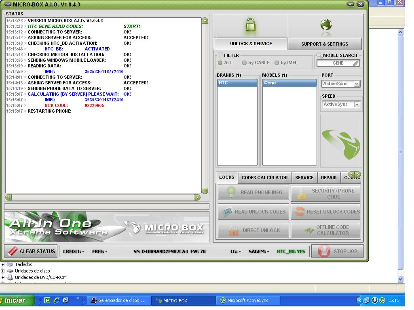Click ActiveSync tray icon near the clock
Viewport: 414px width, 310px height.
click(382, 300)
